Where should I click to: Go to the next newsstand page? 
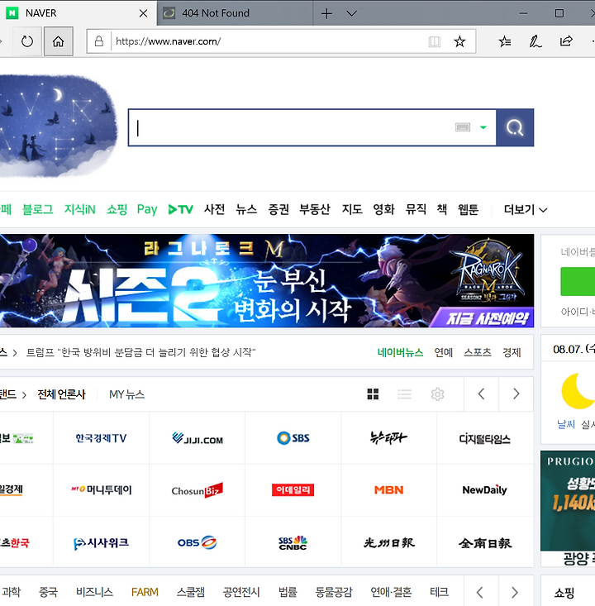click(516, 394)
